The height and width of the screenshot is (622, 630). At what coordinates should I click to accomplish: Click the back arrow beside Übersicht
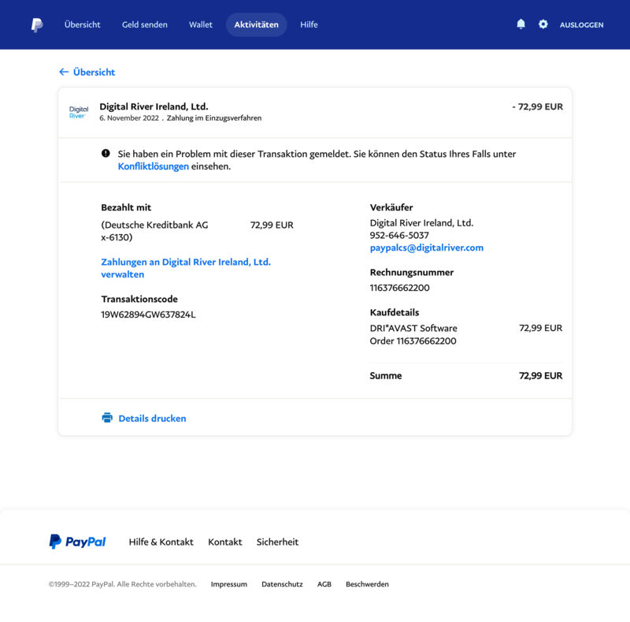(64, 72)
